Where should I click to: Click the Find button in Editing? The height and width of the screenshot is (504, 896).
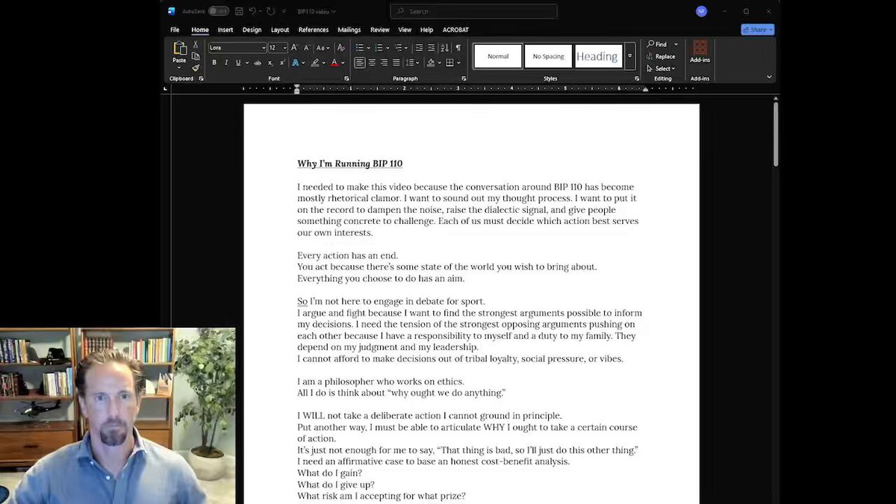coord(657,44)
